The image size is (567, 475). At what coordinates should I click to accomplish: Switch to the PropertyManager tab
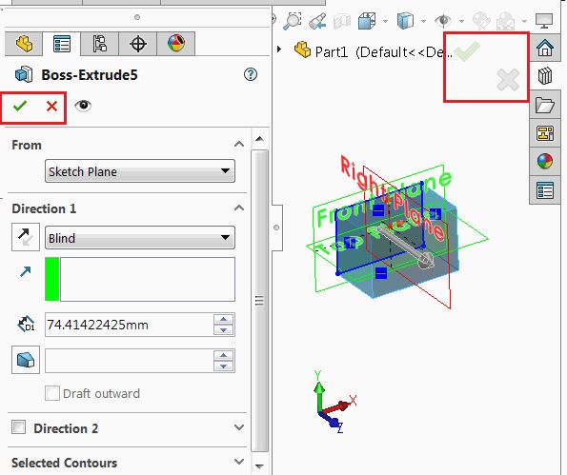click(62, 44)
